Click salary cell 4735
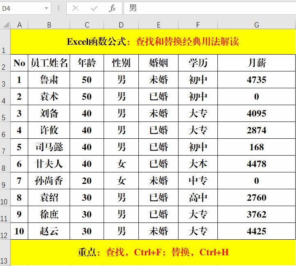Viewport: 296px width, 266px height. click(257, 80)
